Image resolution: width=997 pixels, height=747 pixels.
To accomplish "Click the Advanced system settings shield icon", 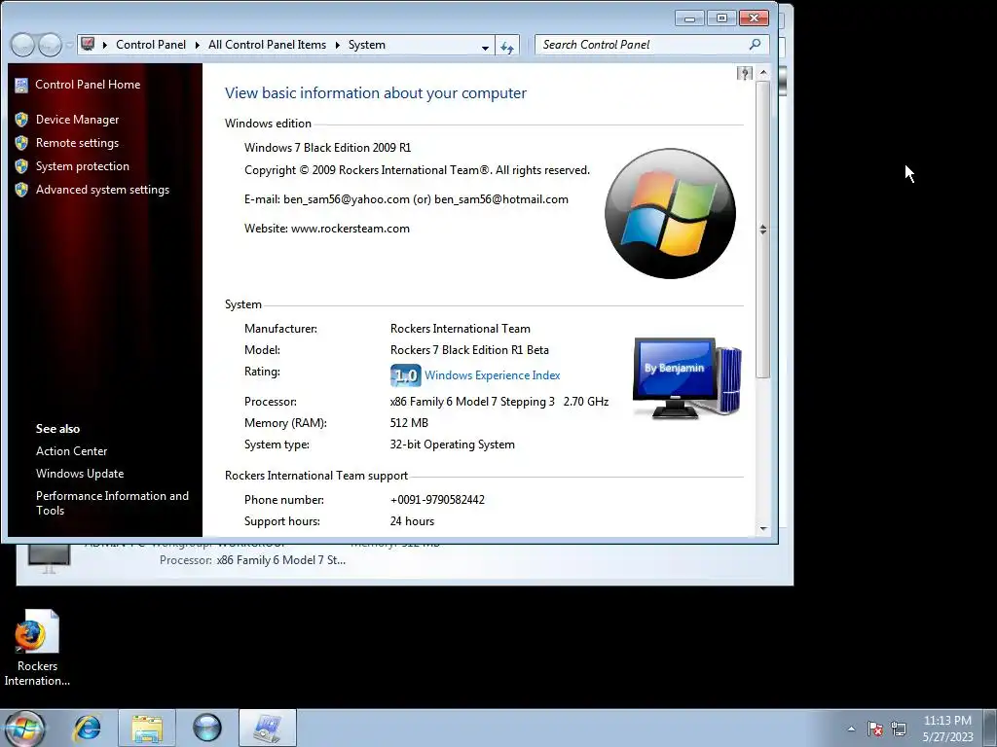I will coord(21,190).
